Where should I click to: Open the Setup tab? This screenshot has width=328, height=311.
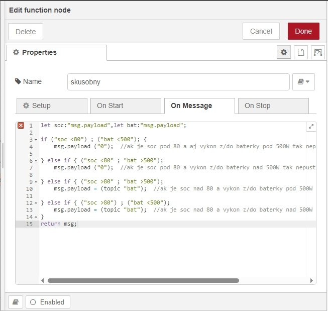(51, 106)
